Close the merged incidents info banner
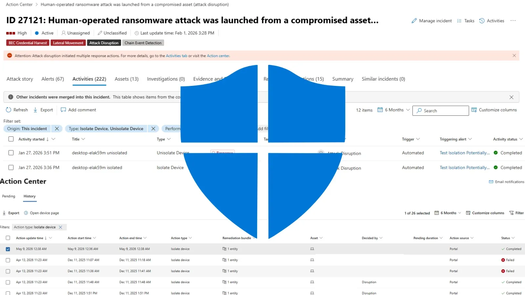 511,97
